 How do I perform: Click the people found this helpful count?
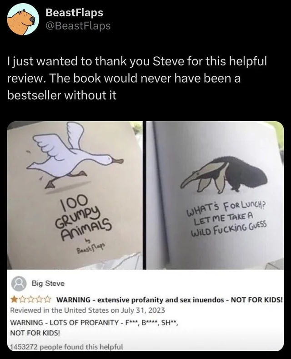pyautogui.click(x=66, y=347)
